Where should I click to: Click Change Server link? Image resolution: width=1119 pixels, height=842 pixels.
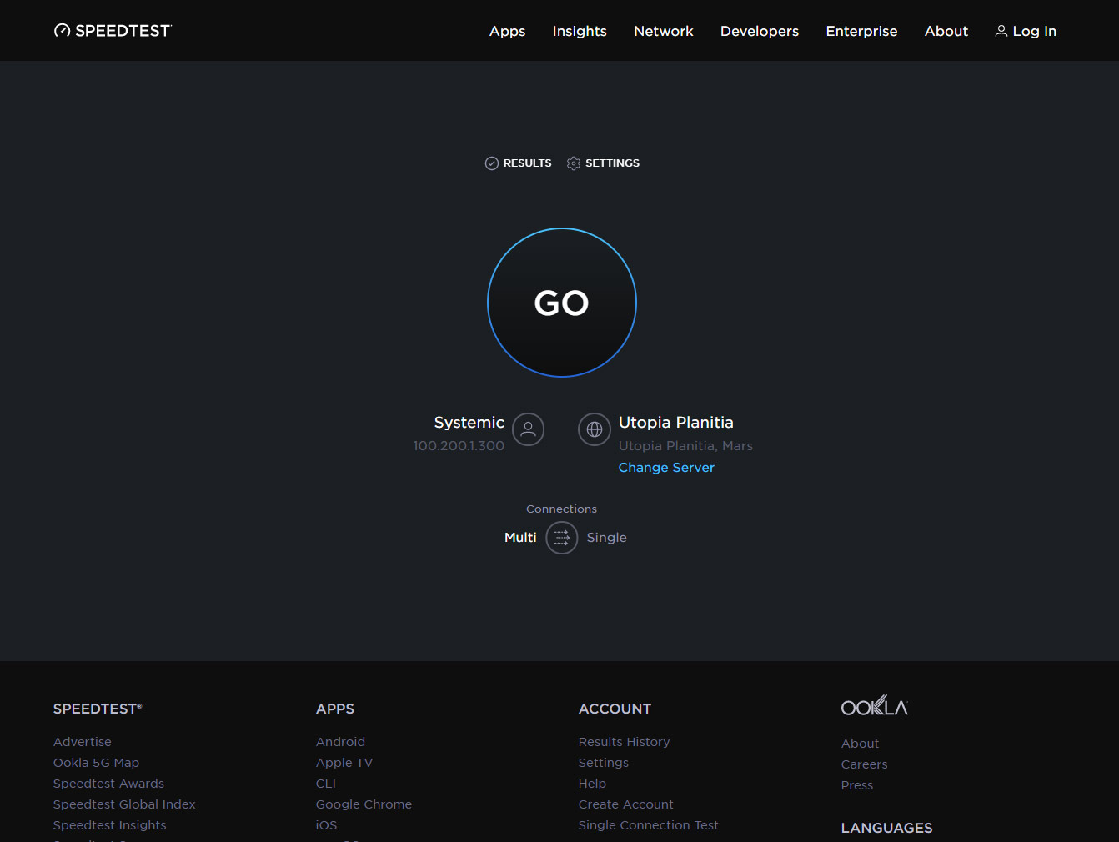pos(666,468)
